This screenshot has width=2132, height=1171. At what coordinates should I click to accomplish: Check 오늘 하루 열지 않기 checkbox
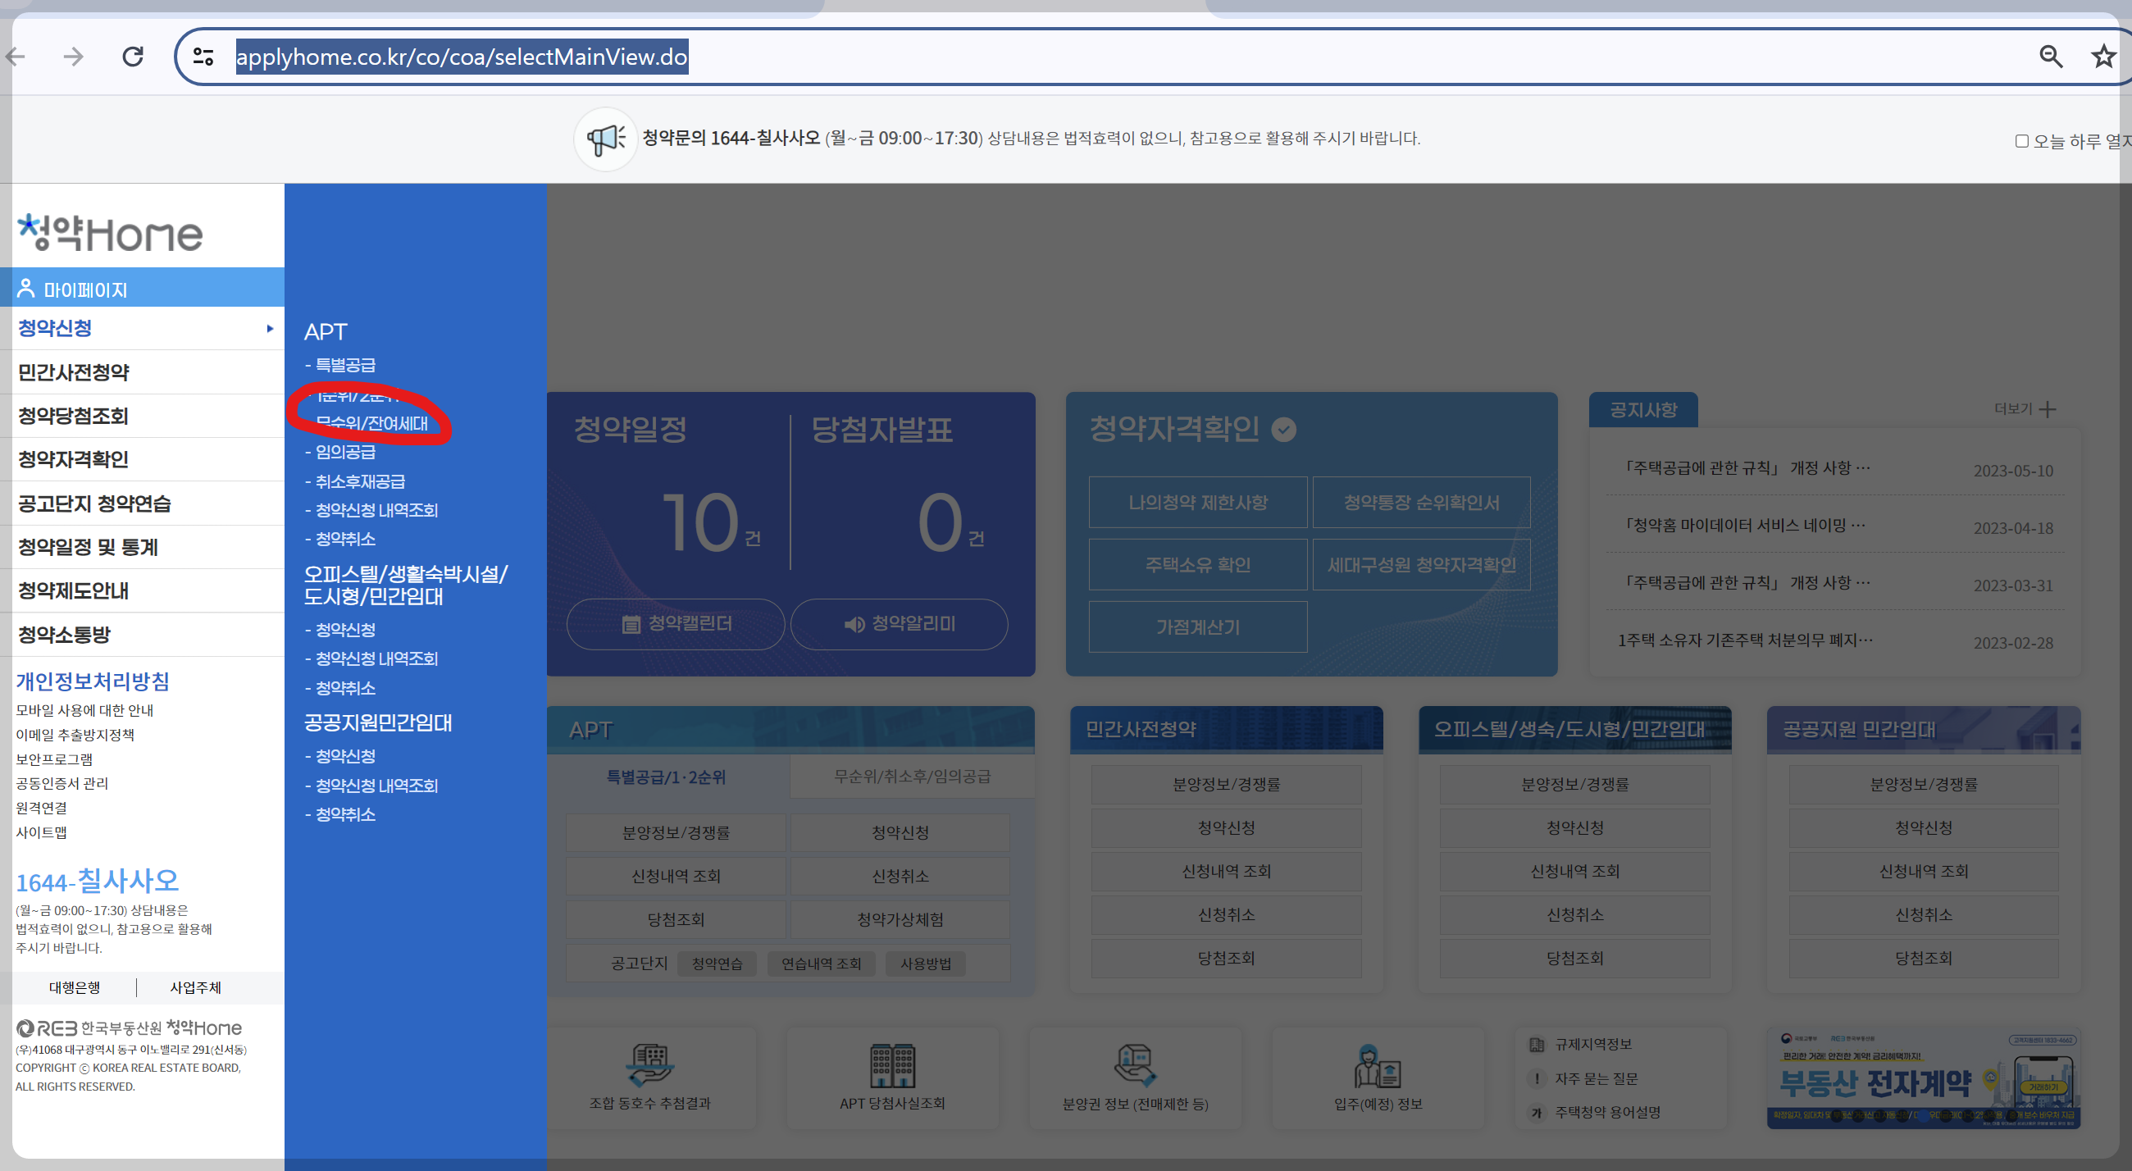point(2022,142)
